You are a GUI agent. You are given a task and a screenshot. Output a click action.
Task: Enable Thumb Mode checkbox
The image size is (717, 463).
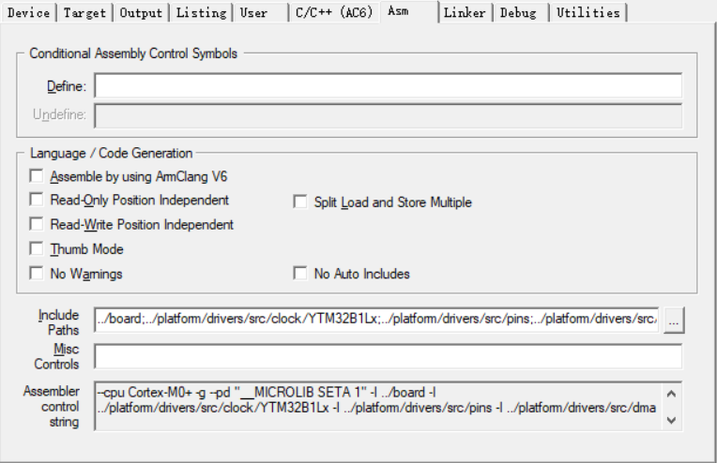[x=37, y=249]
